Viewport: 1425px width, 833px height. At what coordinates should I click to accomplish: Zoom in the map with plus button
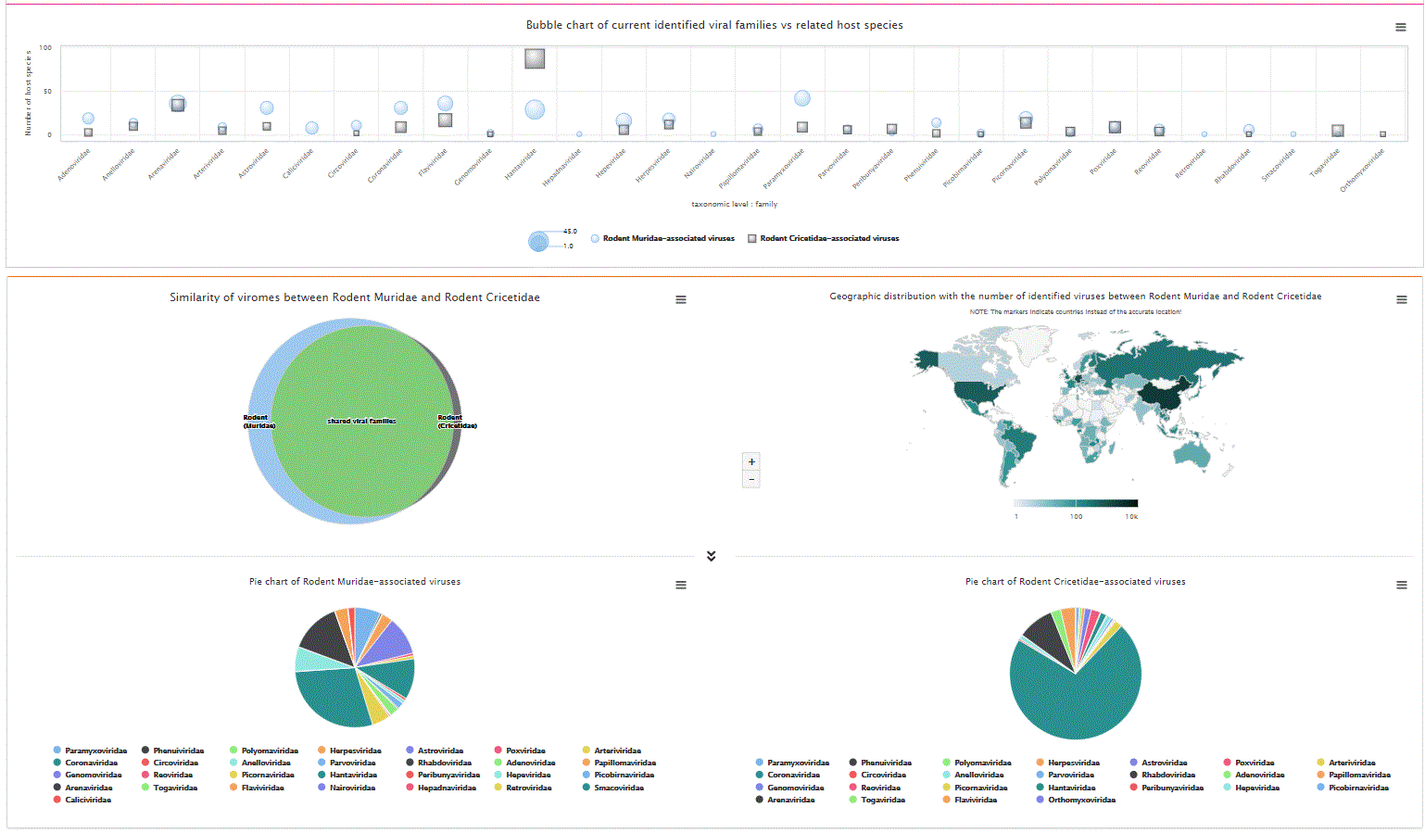[751, 461]
